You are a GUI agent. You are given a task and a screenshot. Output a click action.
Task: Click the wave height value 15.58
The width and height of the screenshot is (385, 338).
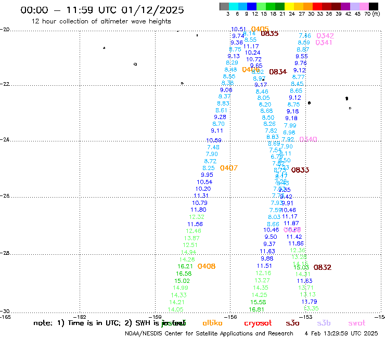click(x=258, y=302)
